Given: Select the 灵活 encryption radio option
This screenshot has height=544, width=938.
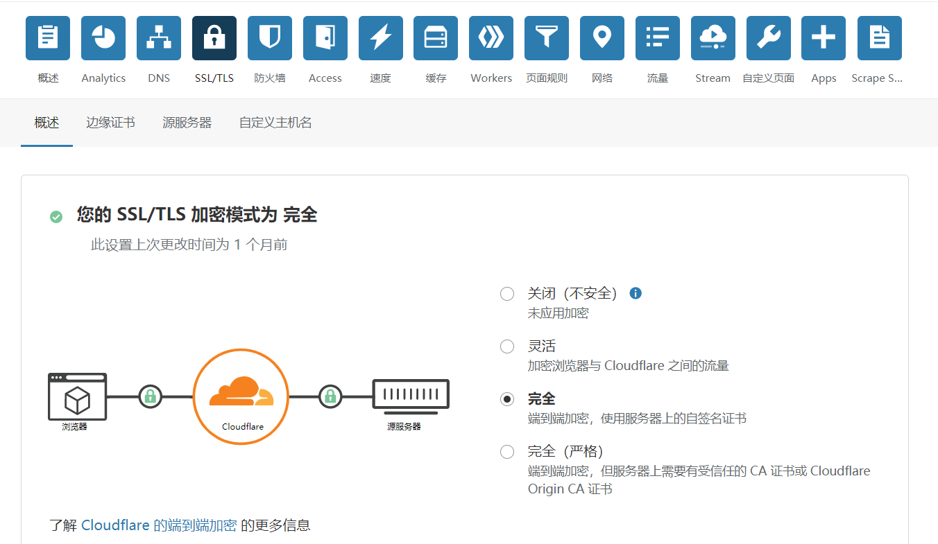Looking at the screenshot, I should (507, 346).
